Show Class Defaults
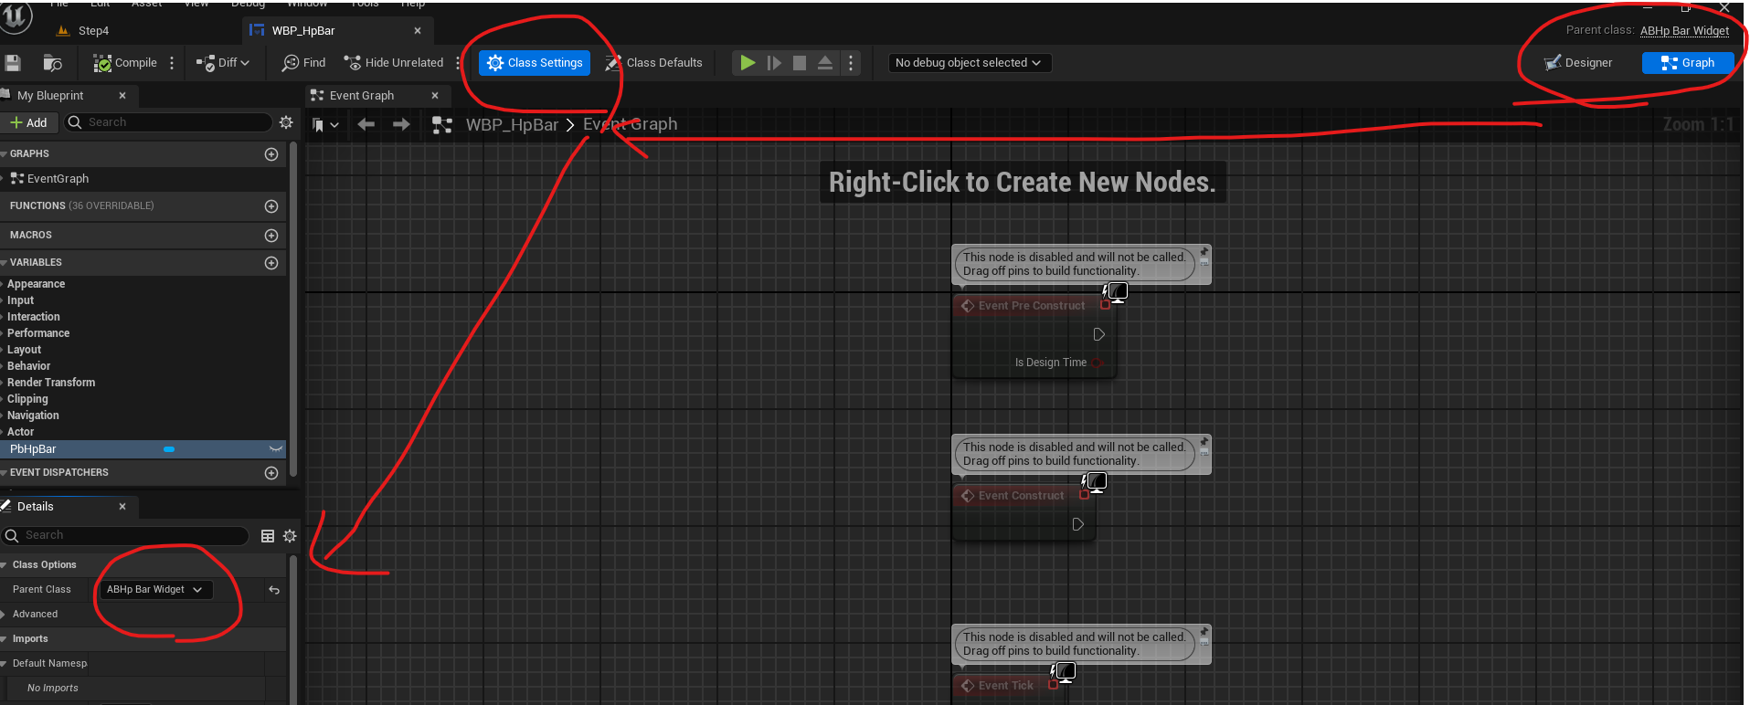Screen dimensions: 1750x705 tap(654, 63)
